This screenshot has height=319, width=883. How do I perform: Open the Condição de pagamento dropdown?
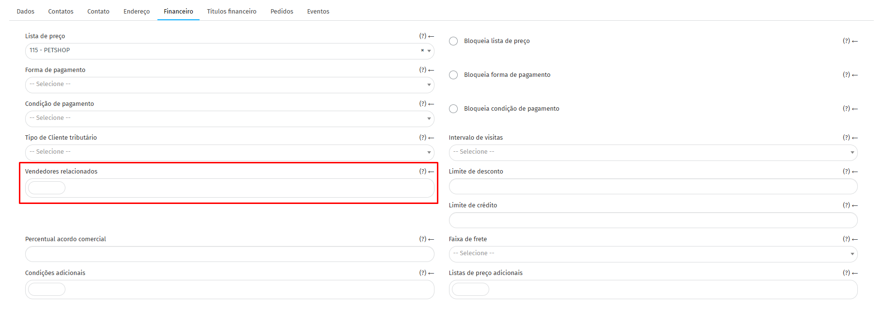230,119
